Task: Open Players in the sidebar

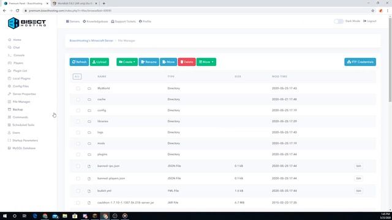Action: 15,63
